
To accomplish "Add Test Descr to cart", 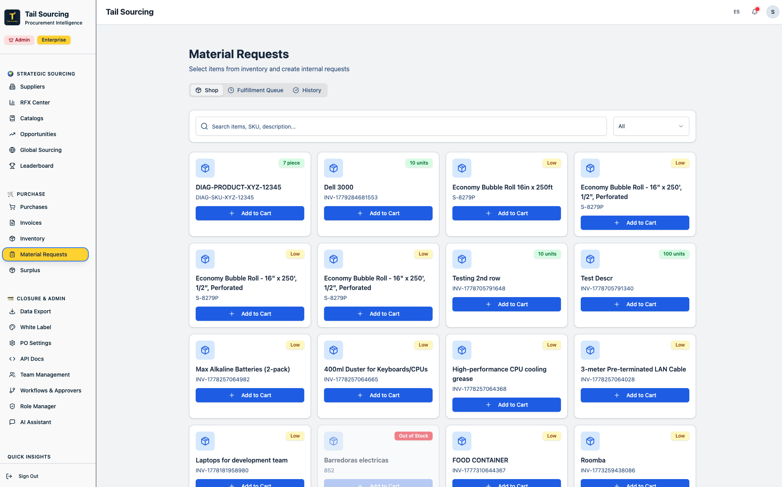I will (x=635, y=304).
